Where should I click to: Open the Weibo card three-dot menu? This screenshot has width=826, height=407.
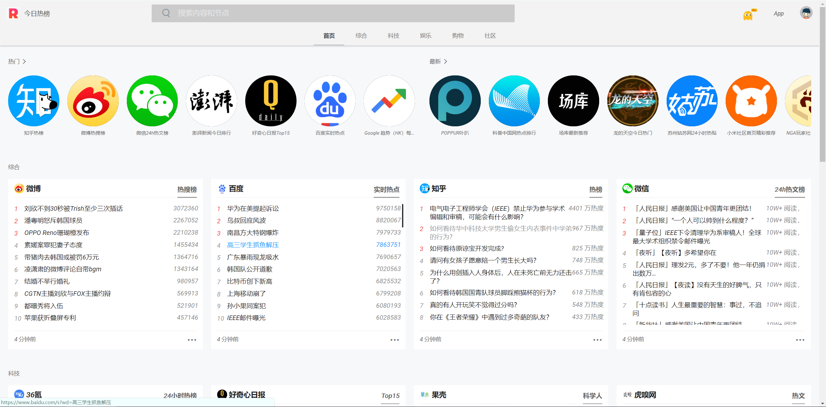pyautogui.click(x=192, y=340)
